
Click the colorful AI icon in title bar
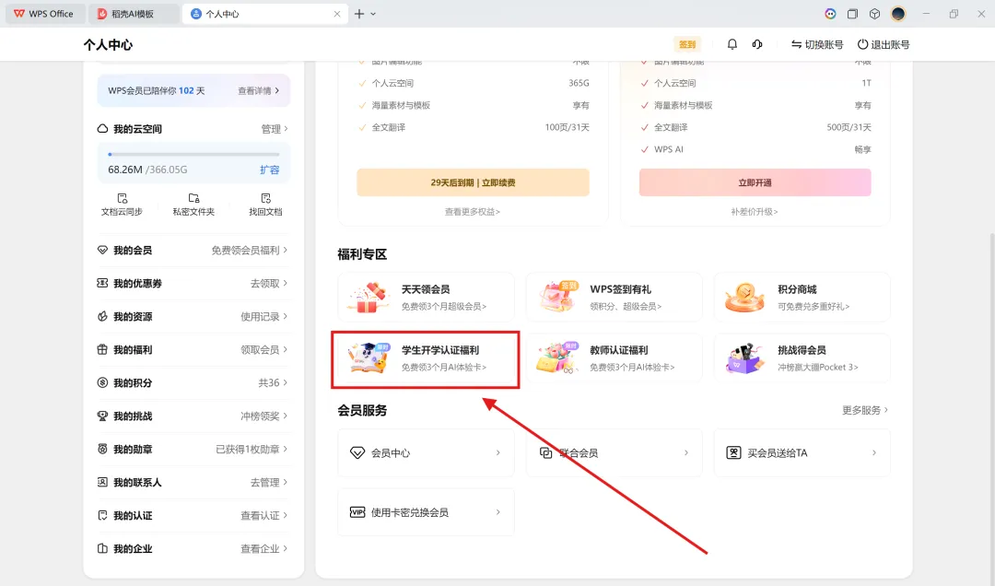(830, 13)
